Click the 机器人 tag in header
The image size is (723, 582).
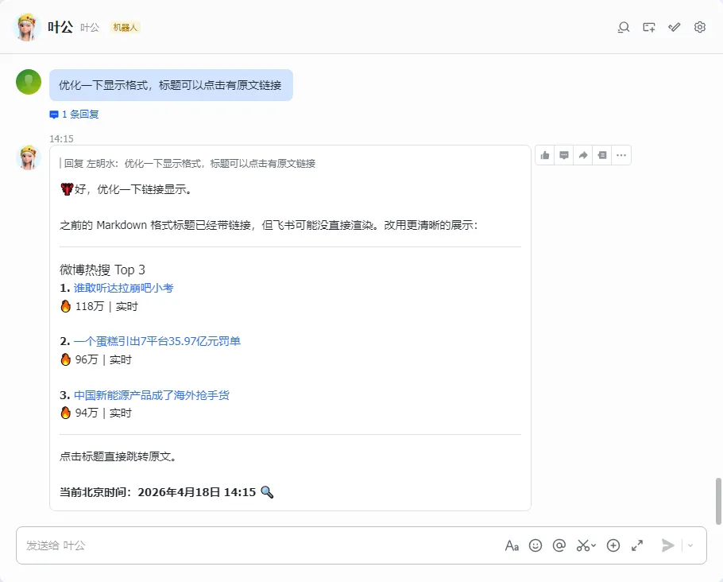125,27
